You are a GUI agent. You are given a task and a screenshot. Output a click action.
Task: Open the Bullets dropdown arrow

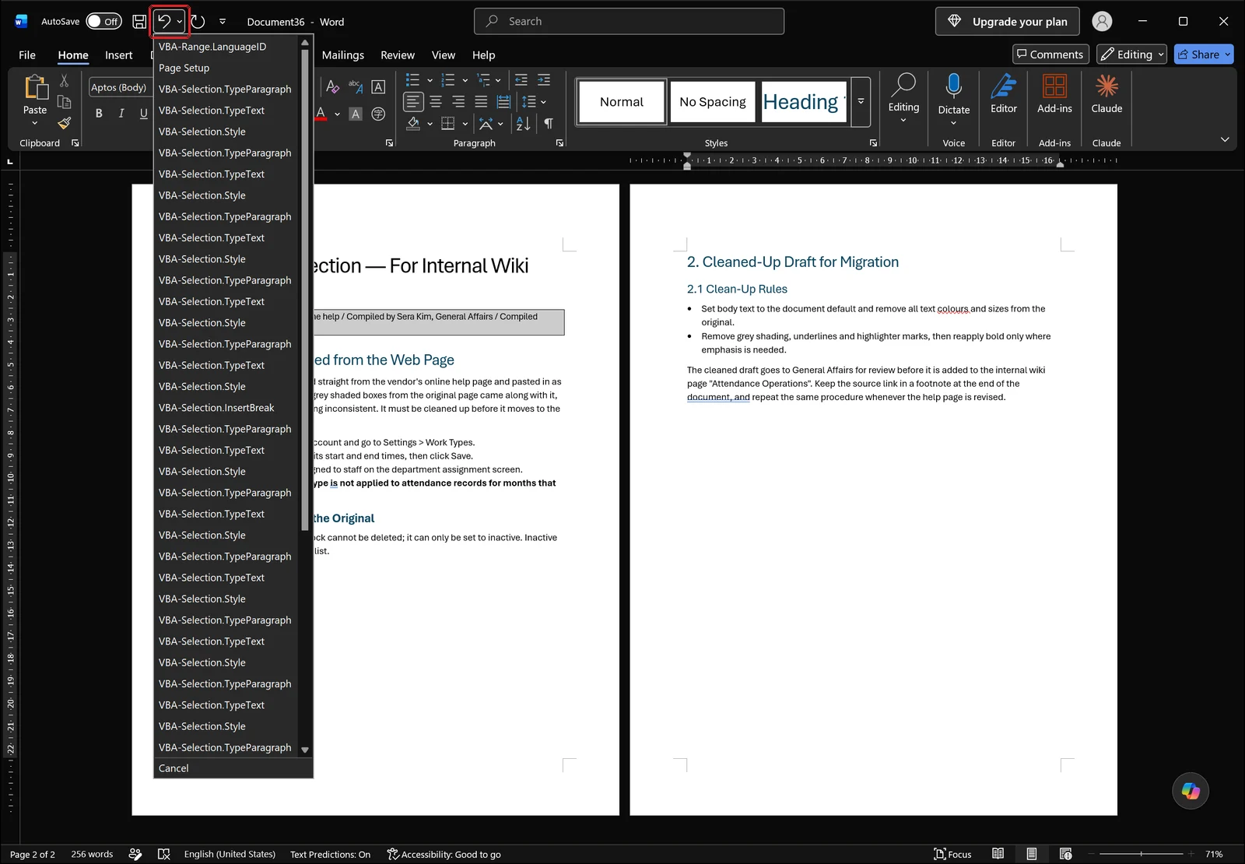[x=430, y=79]
